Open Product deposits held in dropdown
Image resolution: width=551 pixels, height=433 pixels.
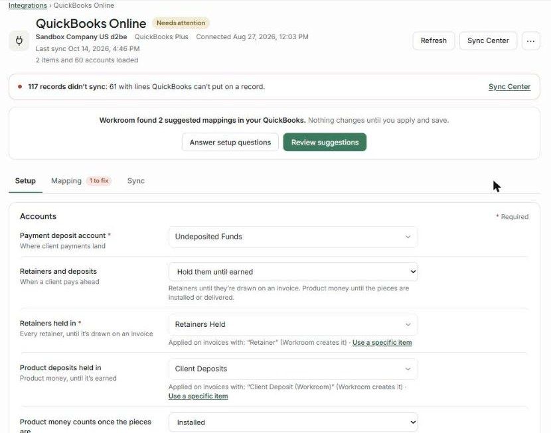pos(293,369)
